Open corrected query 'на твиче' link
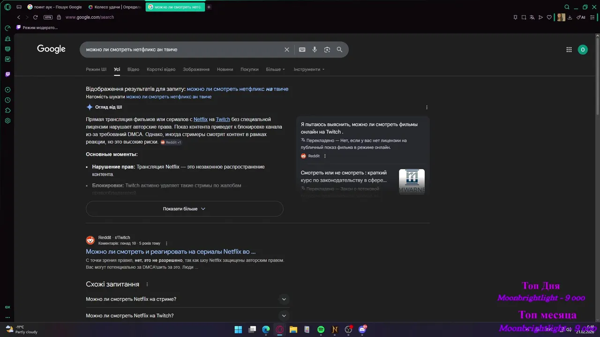Screen dimensions: 600x337 coord(238,89)
